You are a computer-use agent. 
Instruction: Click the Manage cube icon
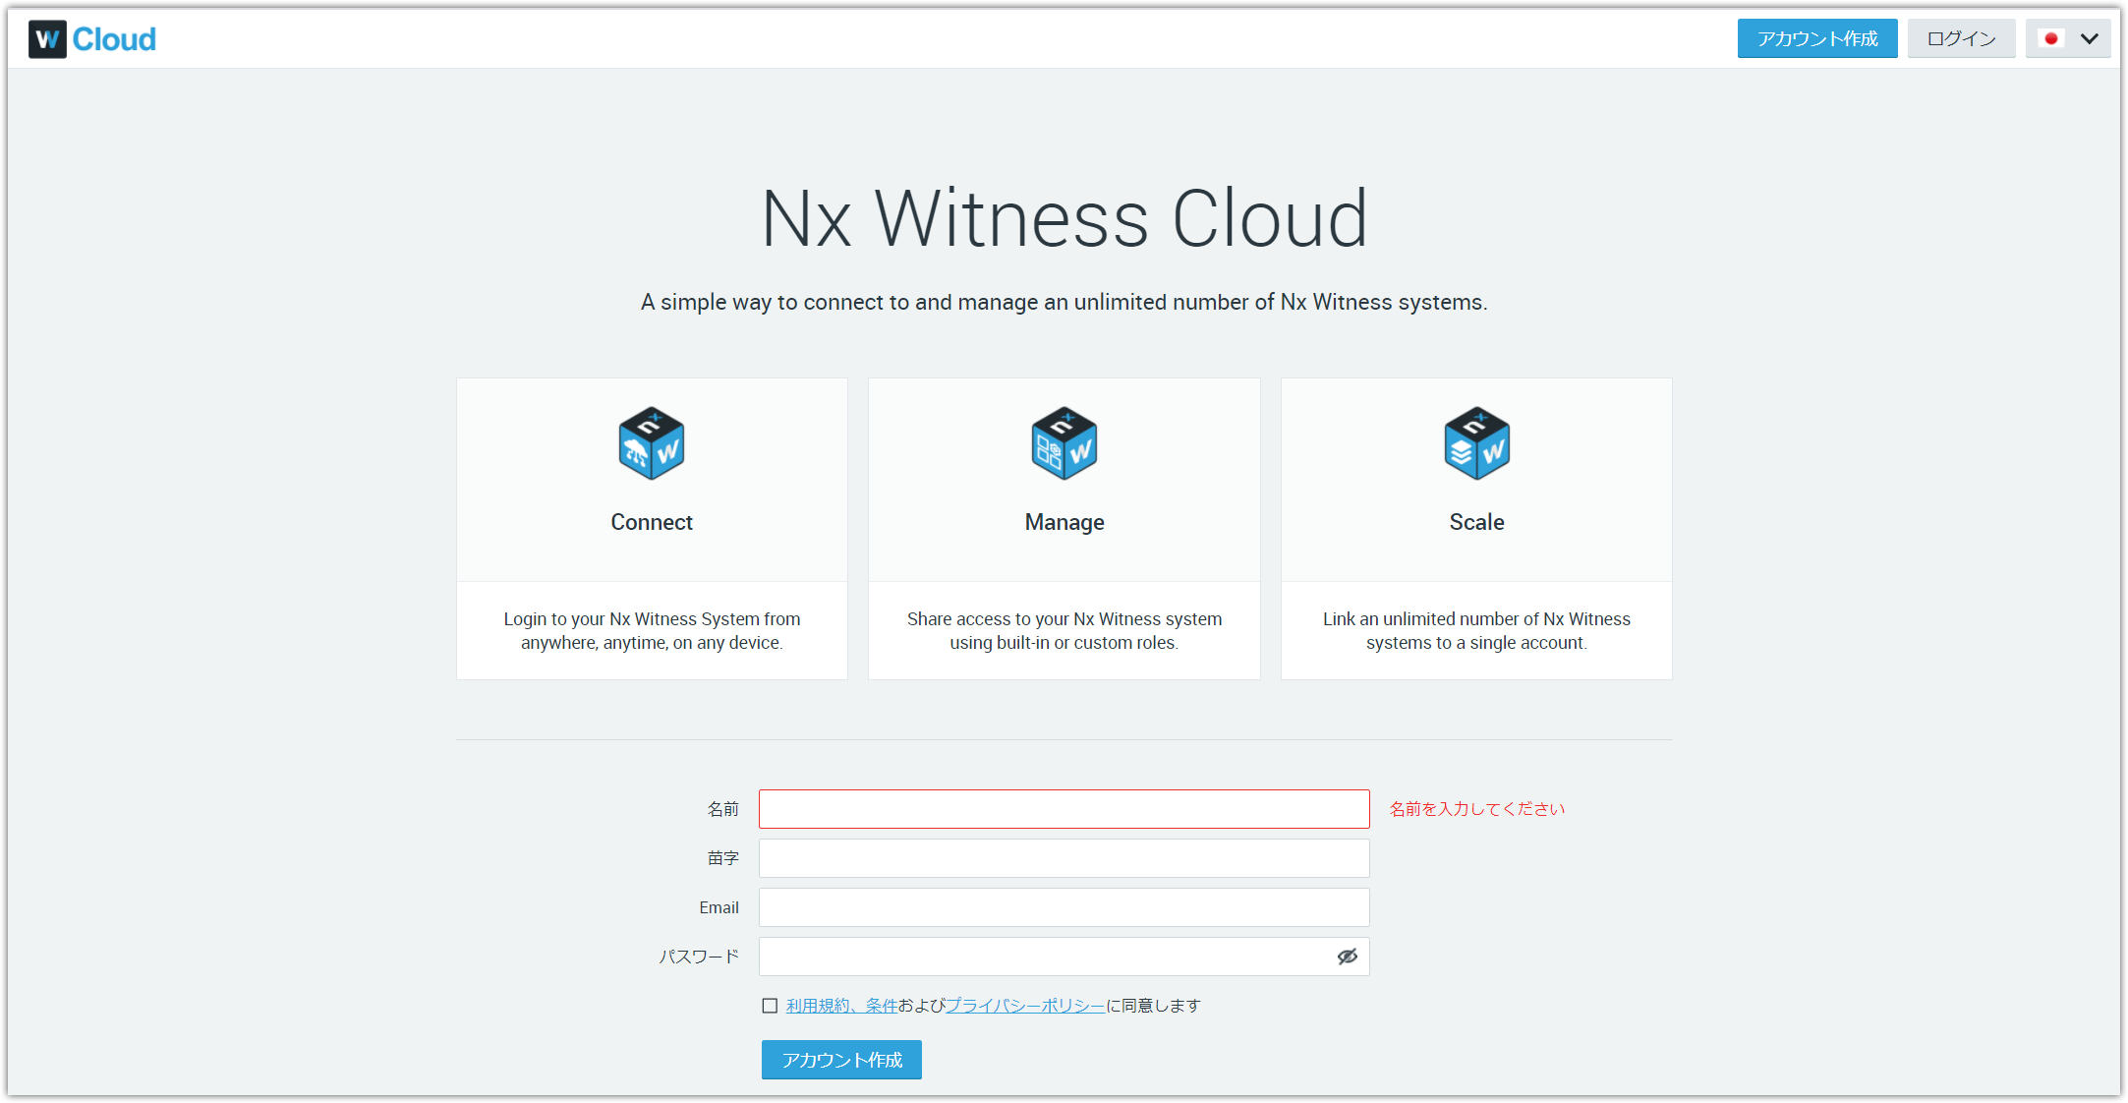click(x=1064, y=443)
